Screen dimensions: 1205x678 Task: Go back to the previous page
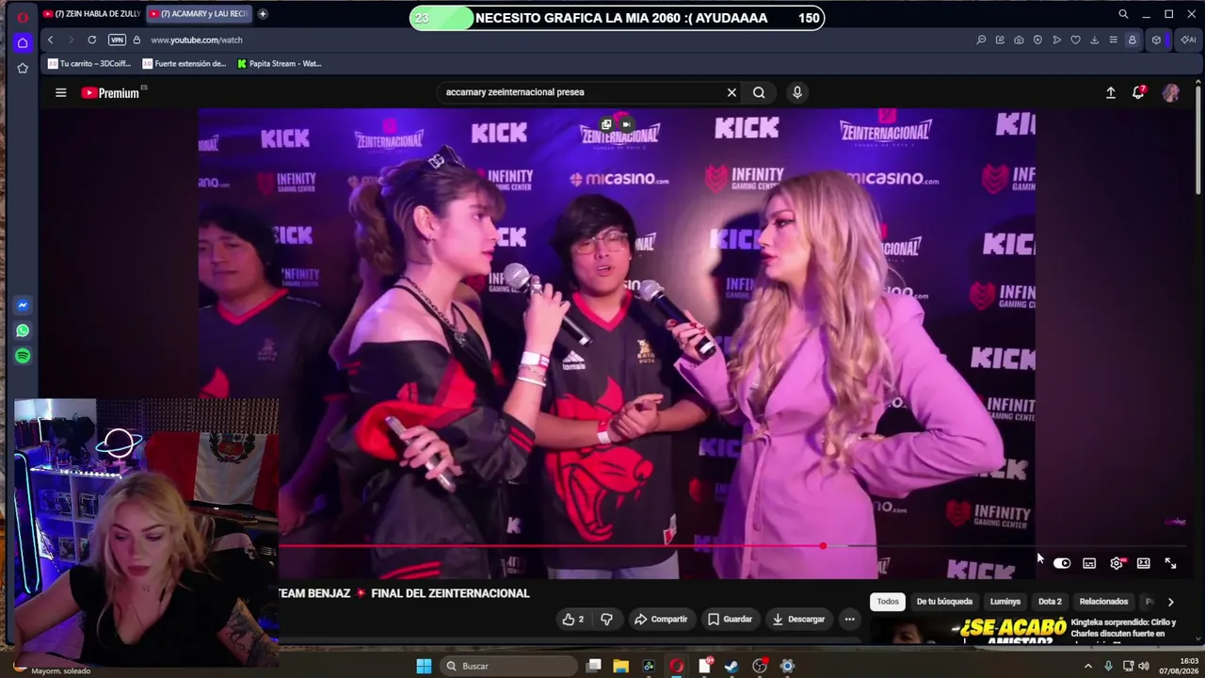(50, 40)
